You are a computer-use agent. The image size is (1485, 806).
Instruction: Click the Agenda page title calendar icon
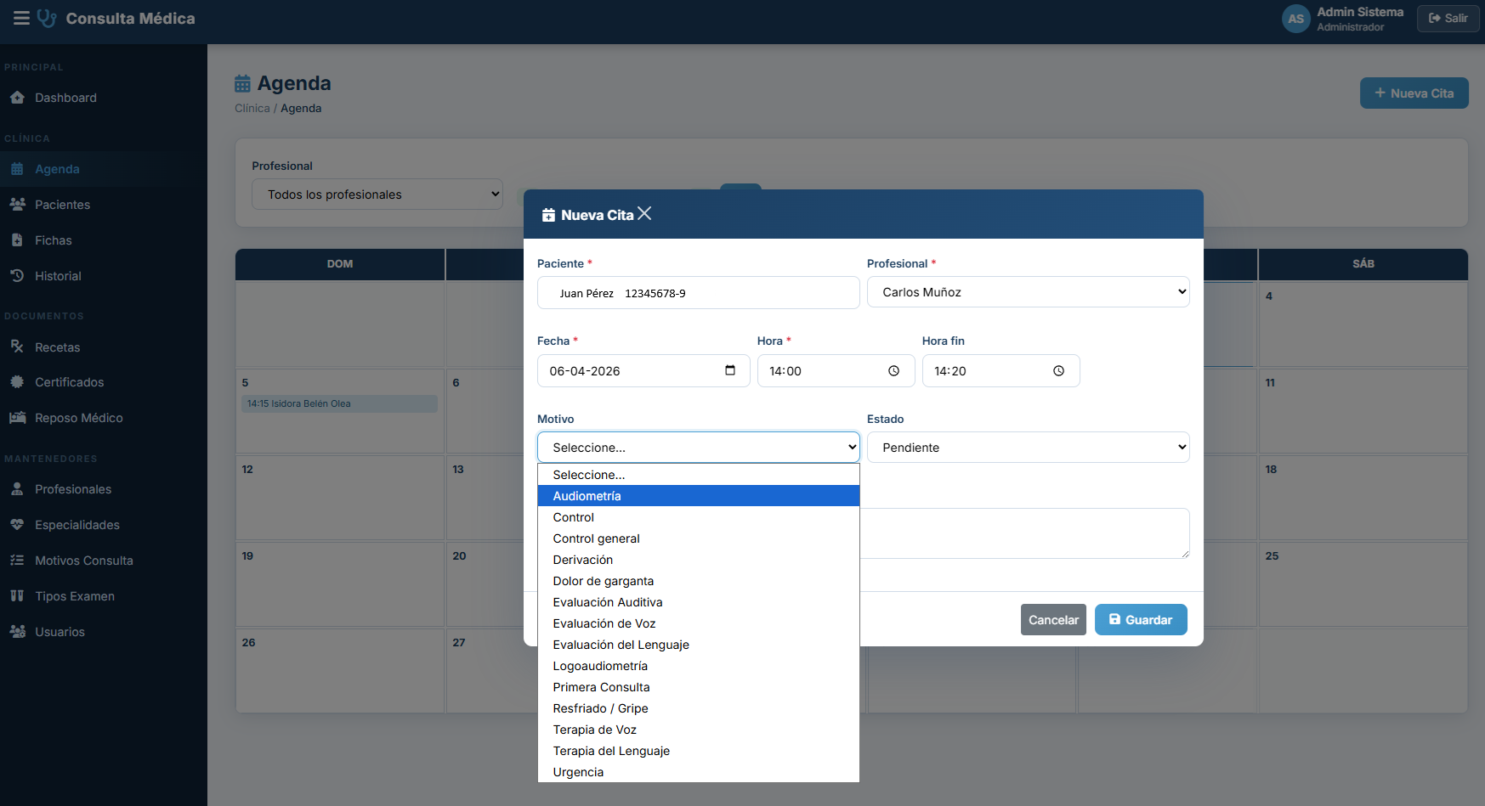pyautogui.click(x=242, y=83)
